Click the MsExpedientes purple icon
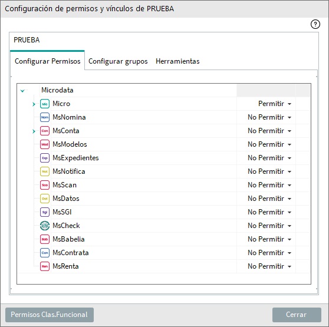 [45, 158]
